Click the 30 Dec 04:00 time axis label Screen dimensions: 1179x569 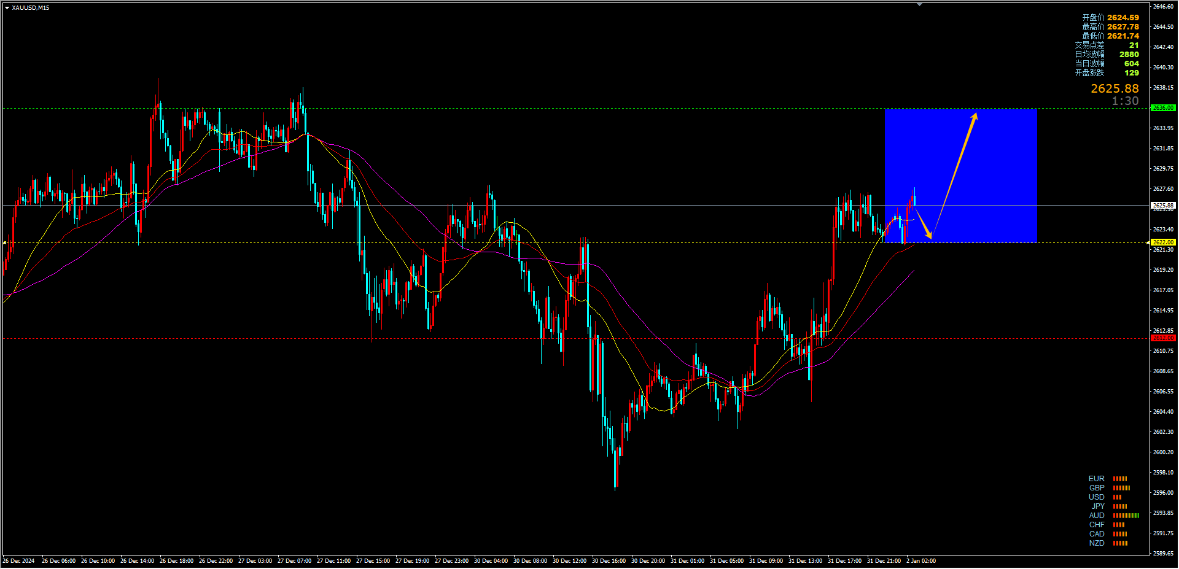(491, 561)
